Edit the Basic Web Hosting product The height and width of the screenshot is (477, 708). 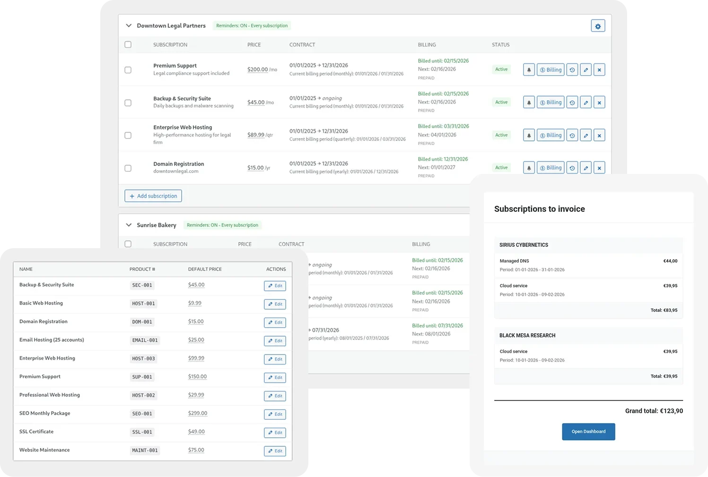(274, 304)
